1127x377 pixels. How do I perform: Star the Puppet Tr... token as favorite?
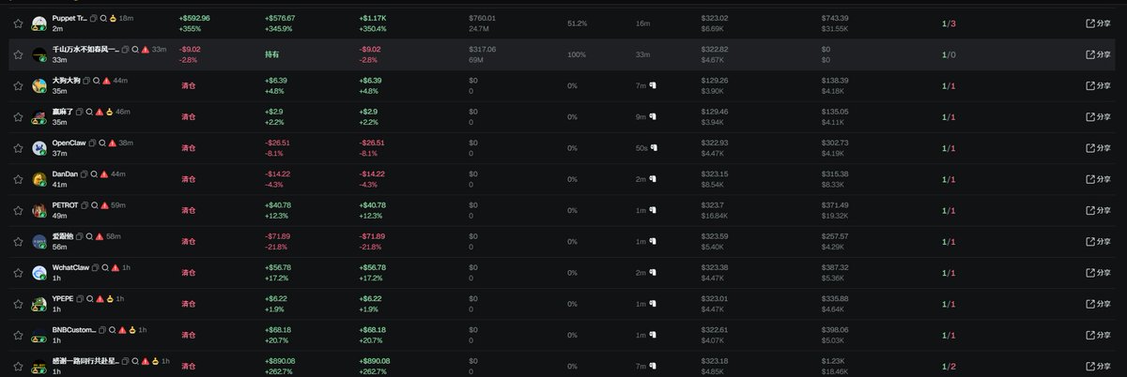[18, 23]
